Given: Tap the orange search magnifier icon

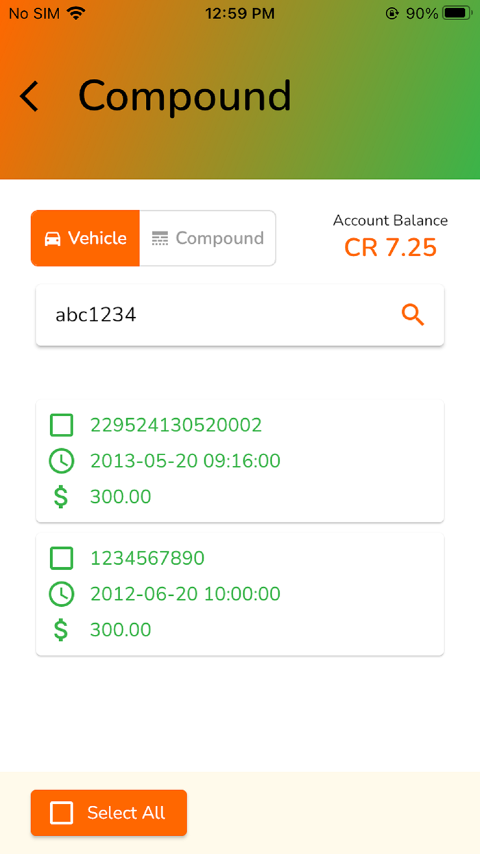Looking at the screenshot, I should pos(413,315).
